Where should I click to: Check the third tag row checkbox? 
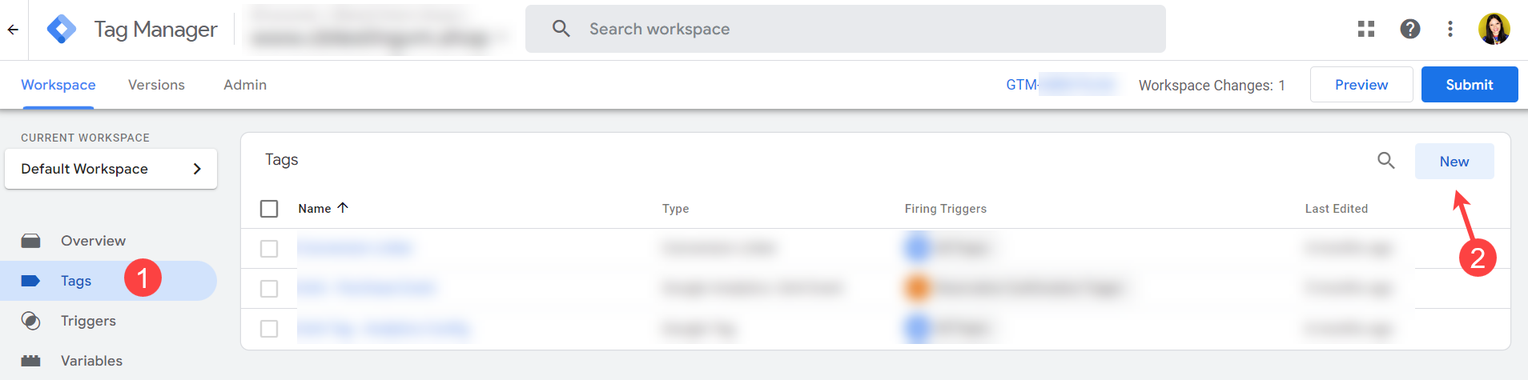(x=269, y=329)
